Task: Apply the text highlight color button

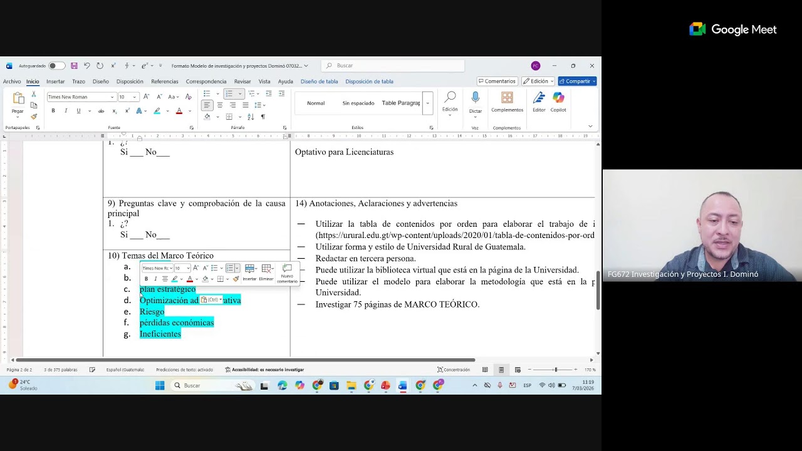Action: coord(157,111)
